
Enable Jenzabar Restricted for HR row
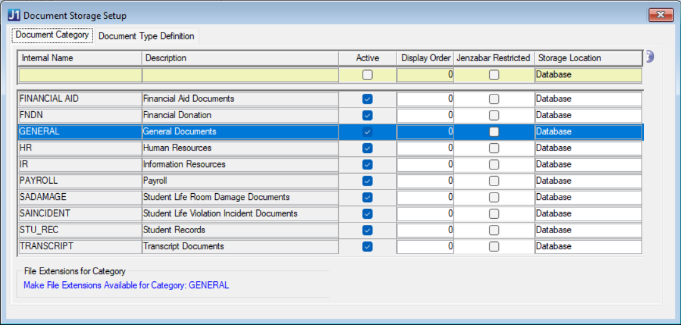[x=494, y=148]
